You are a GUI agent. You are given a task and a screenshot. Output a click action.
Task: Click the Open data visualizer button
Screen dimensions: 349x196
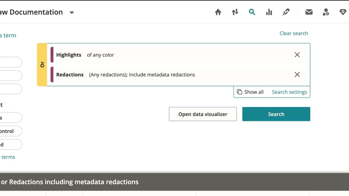tap(203, 114)
